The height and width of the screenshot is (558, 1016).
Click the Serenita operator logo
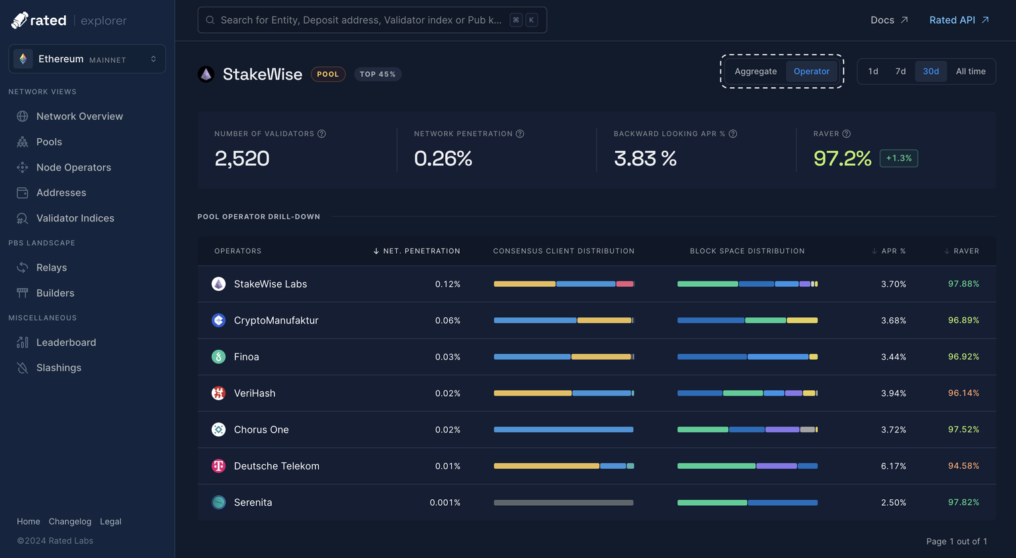coord(218,502)
